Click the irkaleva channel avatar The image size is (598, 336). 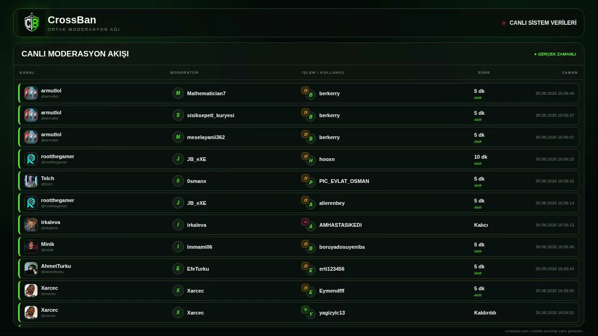tap(31, 225)
